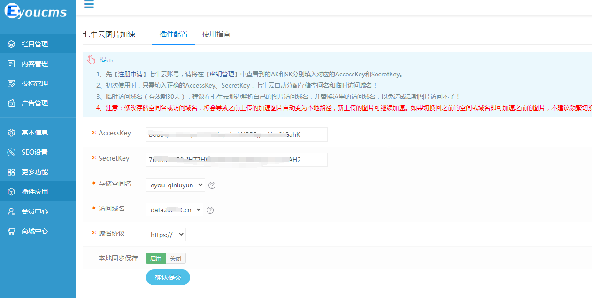Expand the 存储空间名 eyou_qiniuyun dropdown

pyautogui.click(x=175, y=185)
